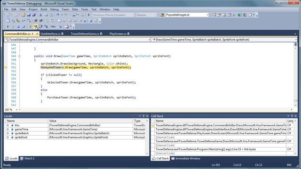Toggle Hex display of values
This screenshot has width=301, height=169.
click(x=53, y=27)
